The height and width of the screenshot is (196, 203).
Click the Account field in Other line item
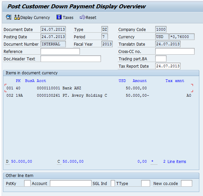(71, 183)
